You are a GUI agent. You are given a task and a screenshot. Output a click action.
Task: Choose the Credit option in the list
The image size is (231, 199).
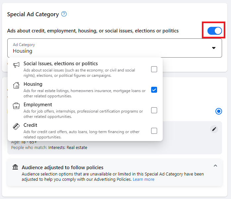(x=30, y=125)
